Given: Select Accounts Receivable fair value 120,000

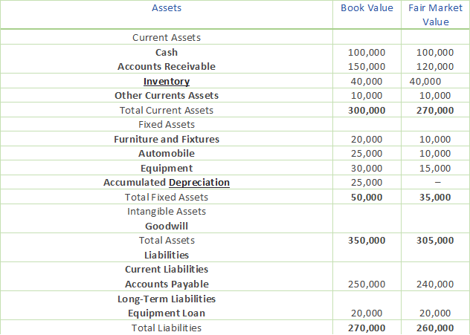Looking at the screenshot, I should coord(435,67).
